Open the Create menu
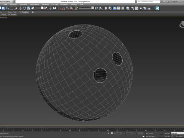Screen dimensions: 184x138 coord(5,5)
